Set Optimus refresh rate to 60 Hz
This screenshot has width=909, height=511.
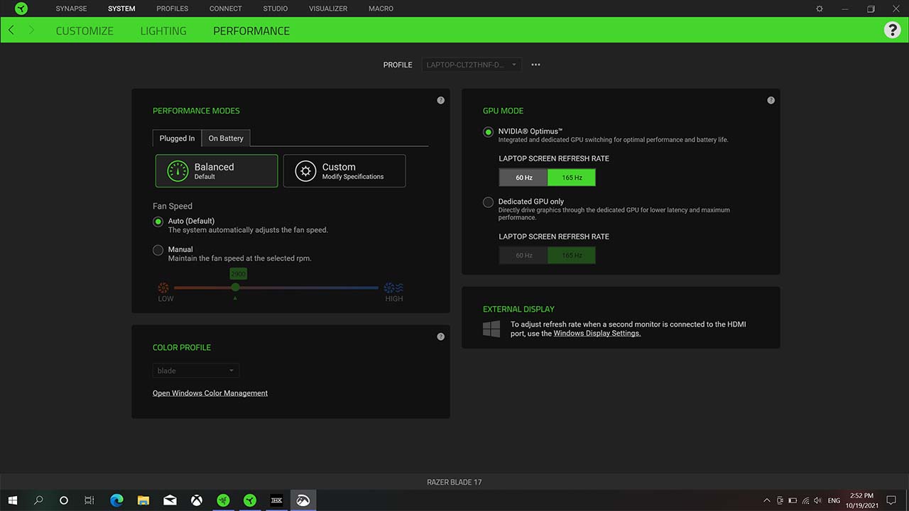[523, 177]
